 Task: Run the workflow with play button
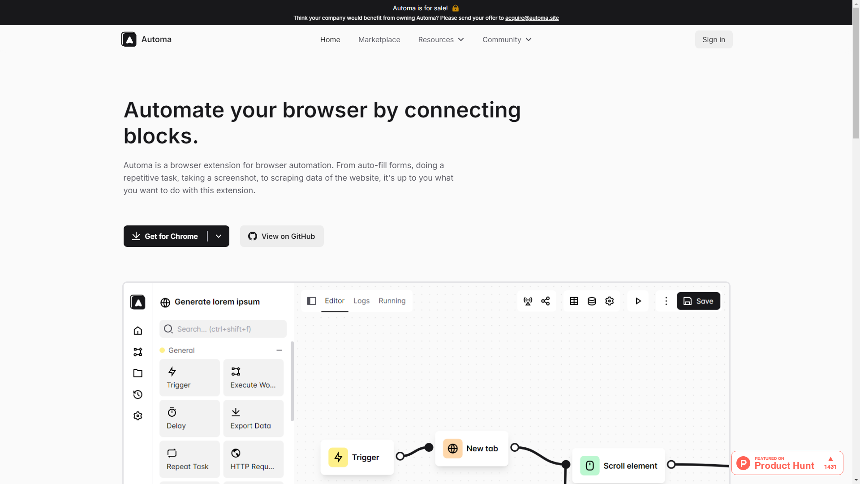(x=638, y=301)
